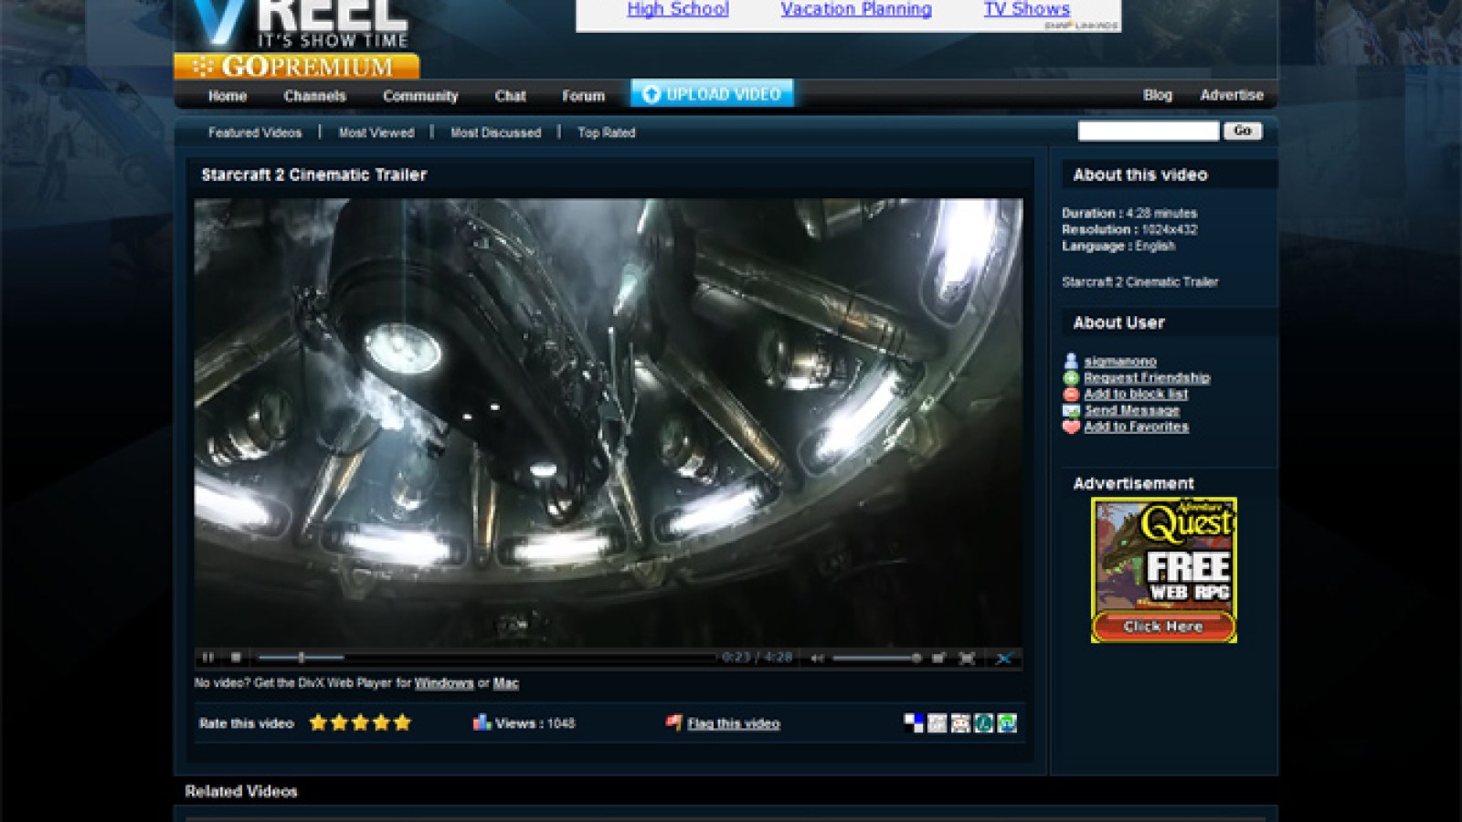1462x822 pixels.
Task: Click the red block-list icon
Action: click(1069, 394)
